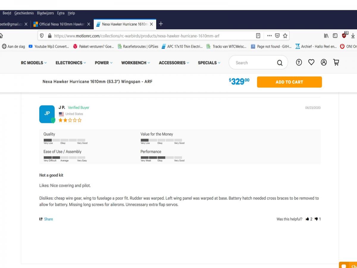Screen dimensions: 357x268
Task: Add the Hurricane to cart
Action: click(x=289, y=82)
